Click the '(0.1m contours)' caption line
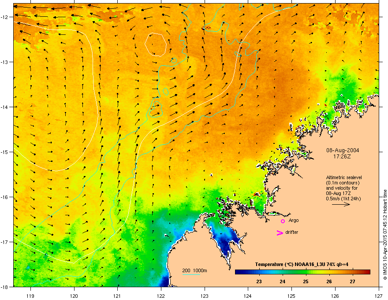The height and width of the screenshot is (300, 388). coord(343,183)
